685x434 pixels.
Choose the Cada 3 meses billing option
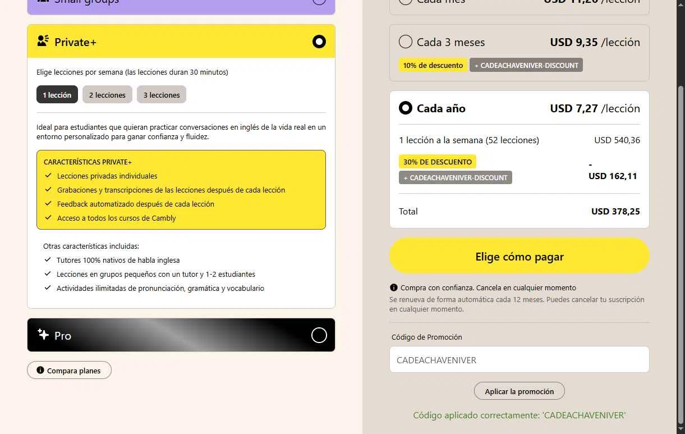pyautogui.click(x=405, y=42)
